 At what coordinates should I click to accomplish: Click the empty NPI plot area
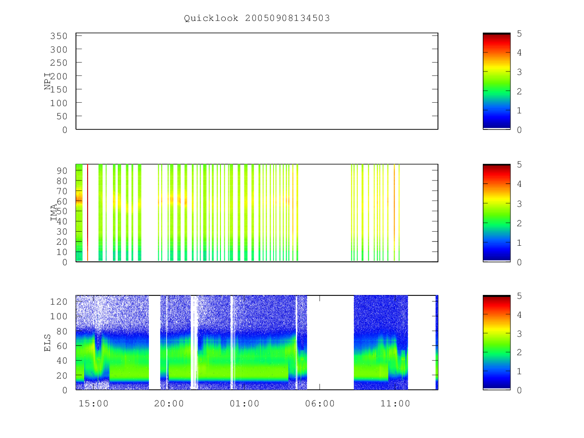257,81
